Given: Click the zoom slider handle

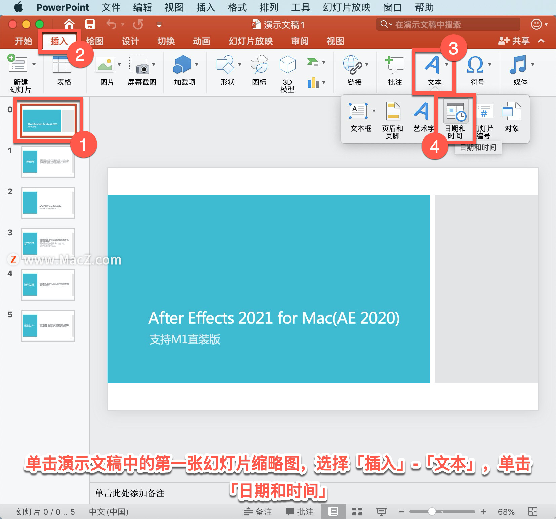Looking at the screenshot, I should click(432, 512).
